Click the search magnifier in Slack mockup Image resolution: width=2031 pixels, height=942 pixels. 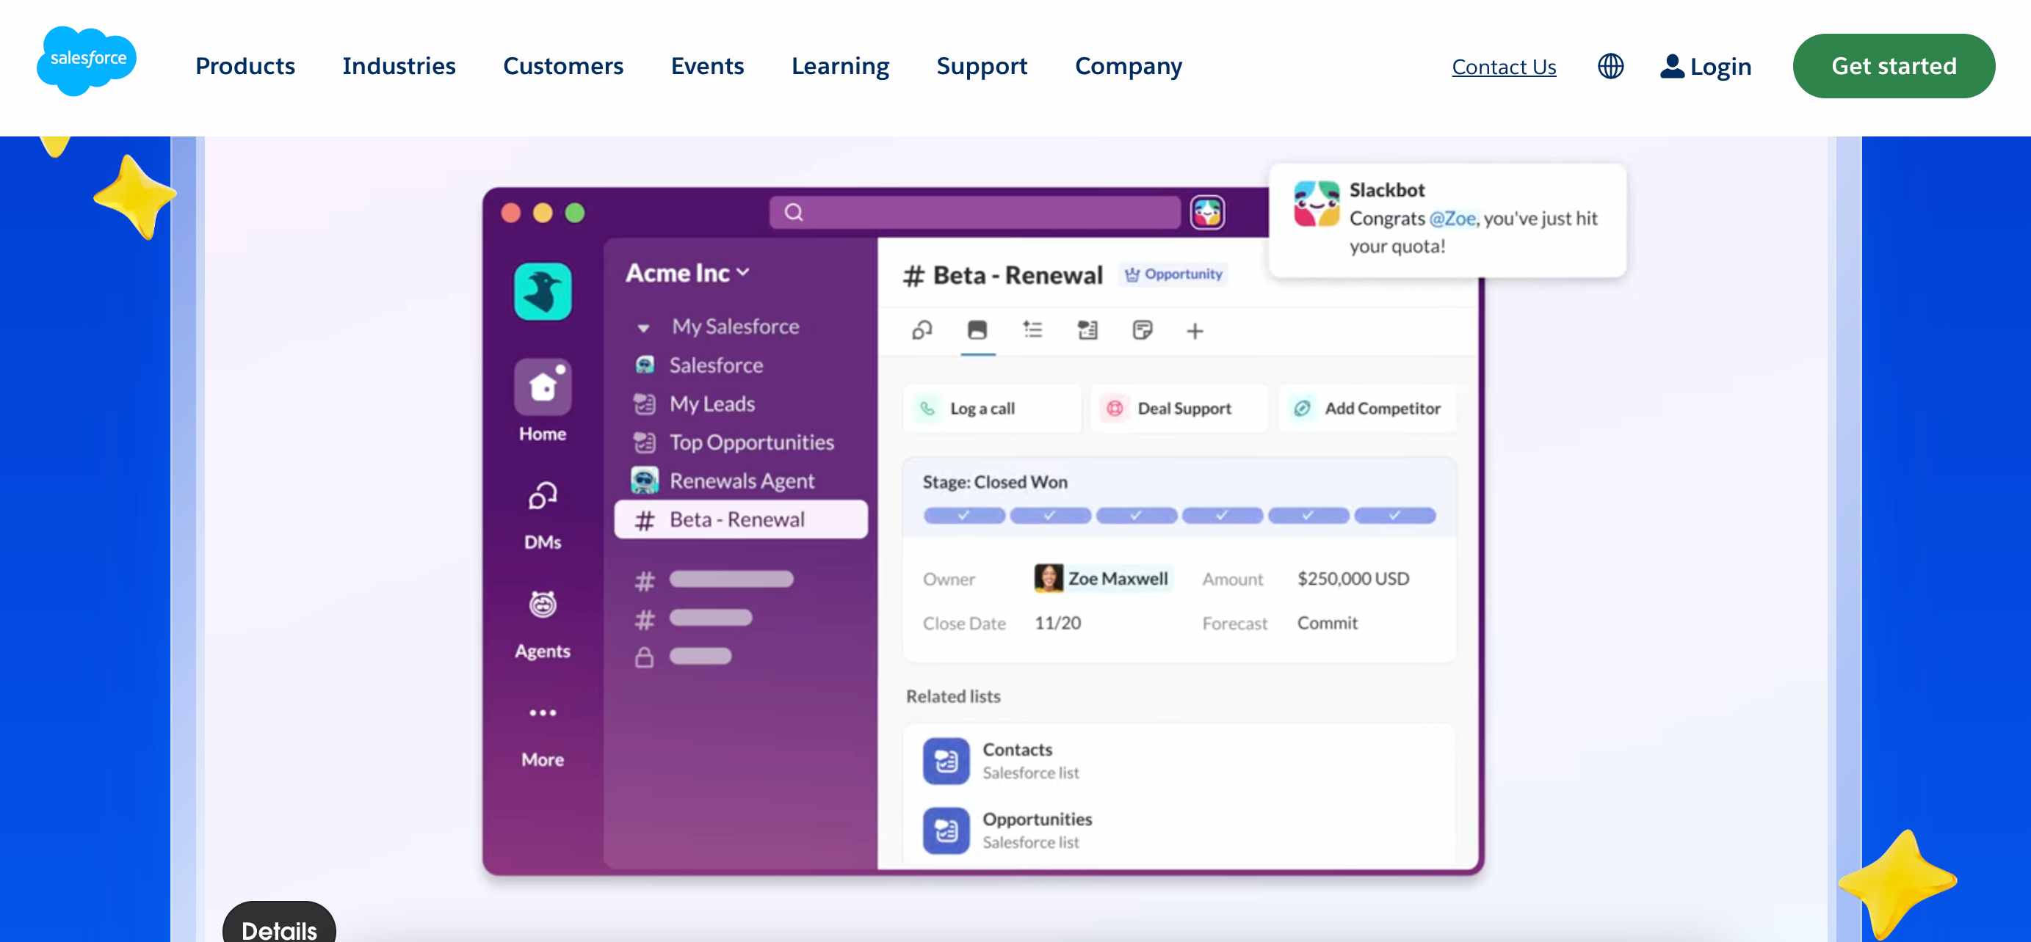pos(794,212)
